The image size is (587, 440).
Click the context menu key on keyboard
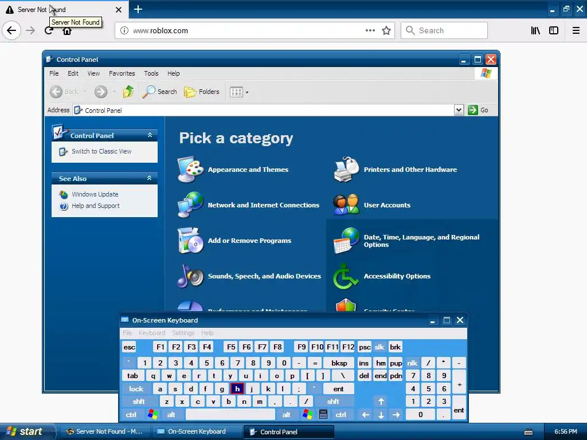323,414
